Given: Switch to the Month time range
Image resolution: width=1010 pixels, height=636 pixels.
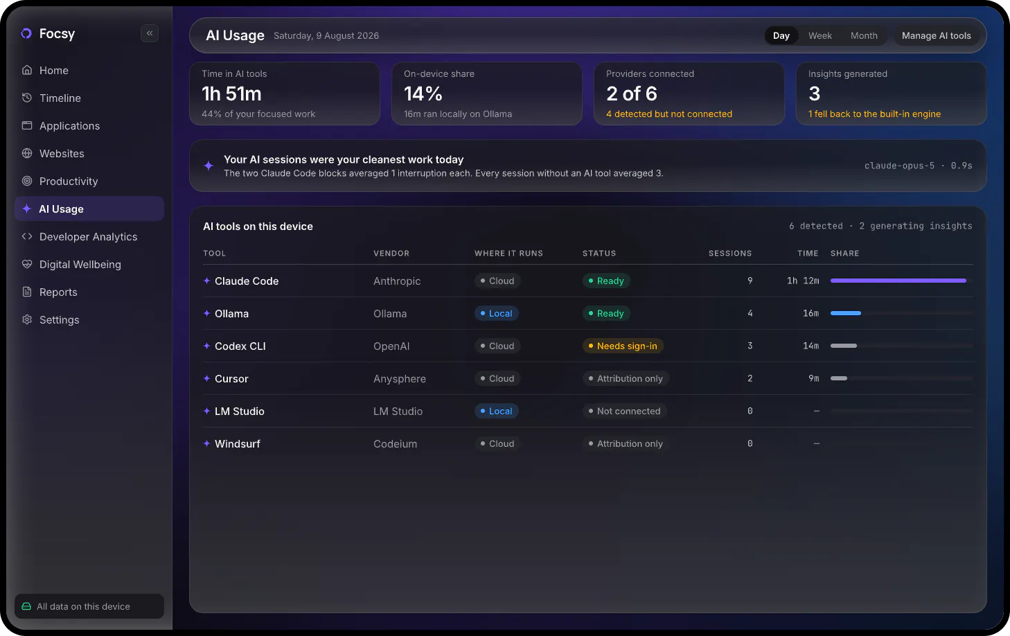Looking at the screenshot, I should 864,35.
